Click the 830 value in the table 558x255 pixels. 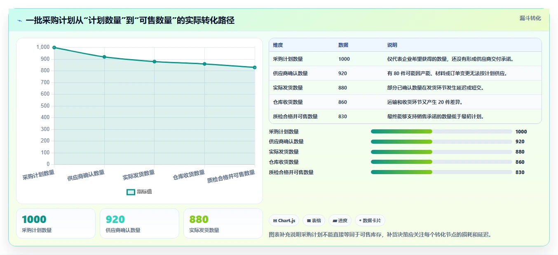point(342,117)
